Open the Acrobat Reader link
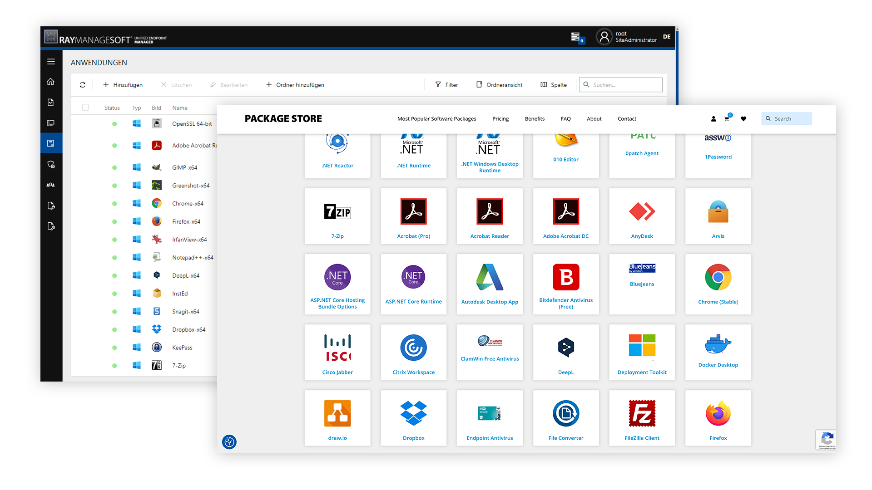 pos(490,236)
